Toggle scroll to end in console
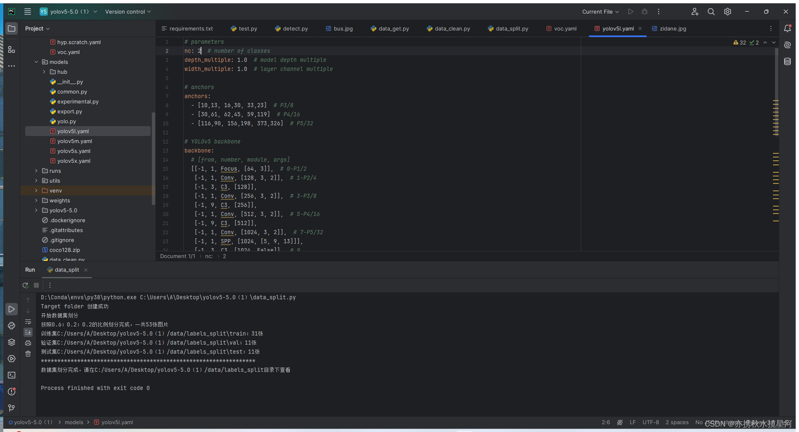 28,332
